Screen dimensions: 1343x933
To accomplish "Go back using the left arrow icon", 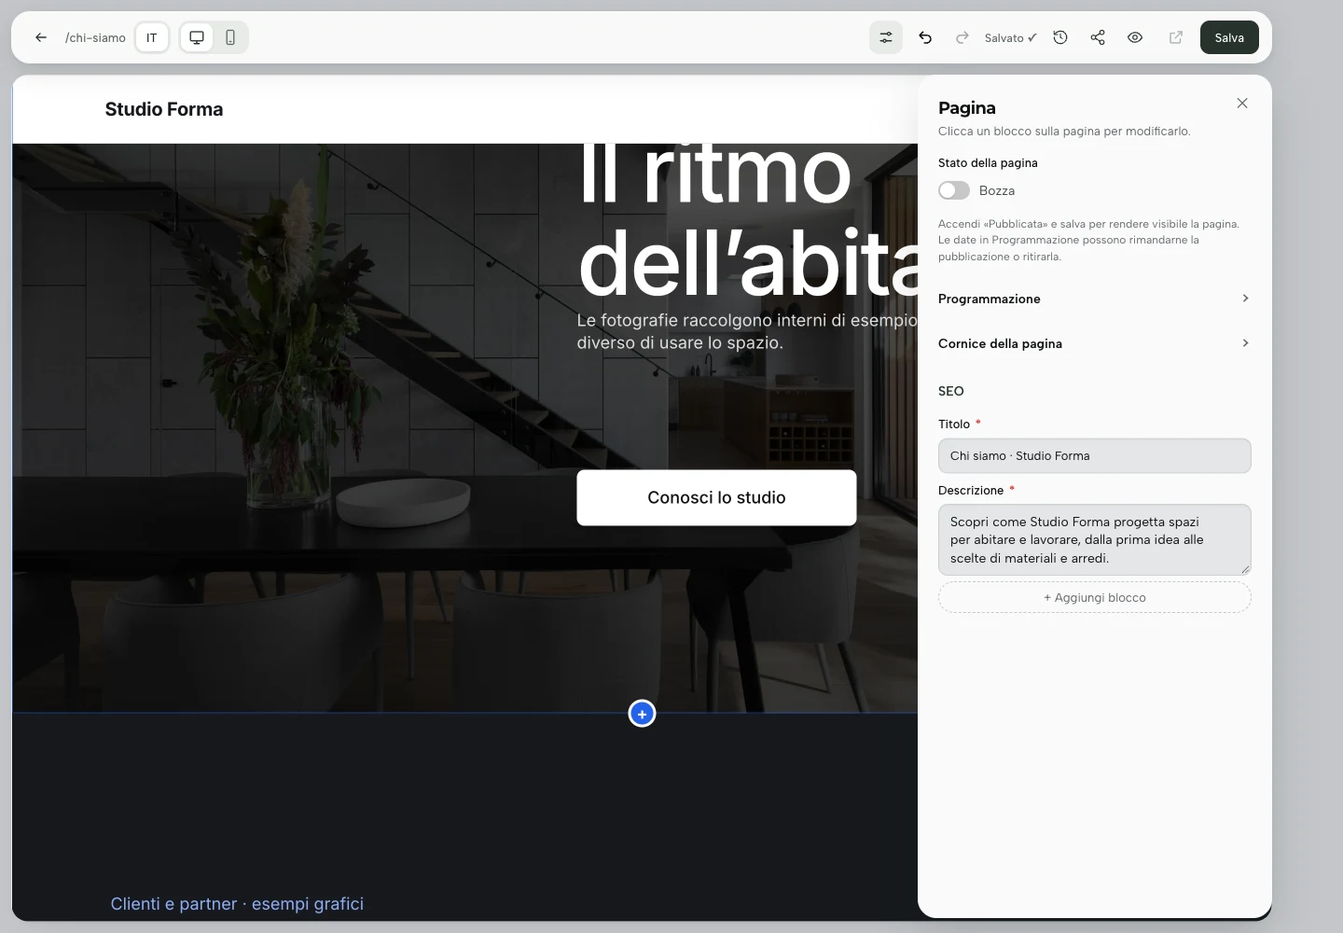I will (41, 37).
